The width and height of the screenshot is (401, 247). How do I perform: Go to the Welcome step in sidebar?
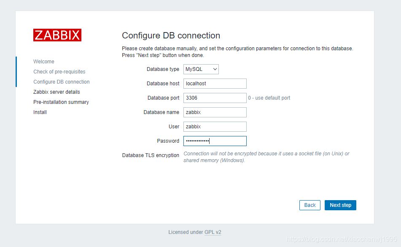tap(44, 62)
